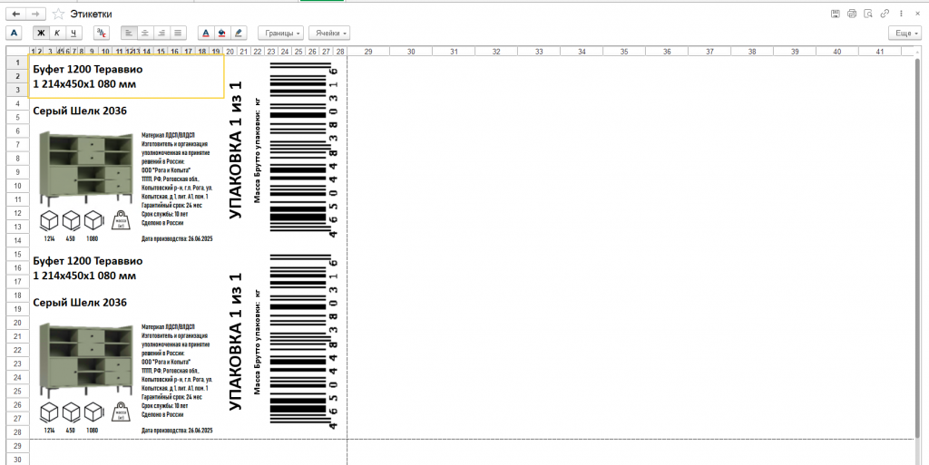929x465 pixels.
Task: Open the Границы dropdown
Action: pos(281,34)
